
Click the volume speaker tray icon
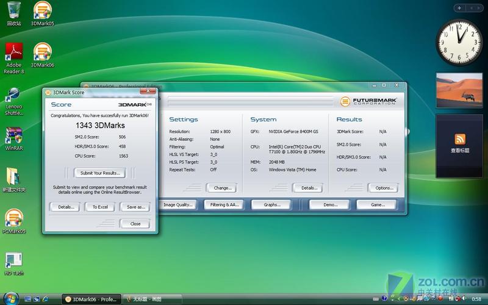(x=464, y=299)
